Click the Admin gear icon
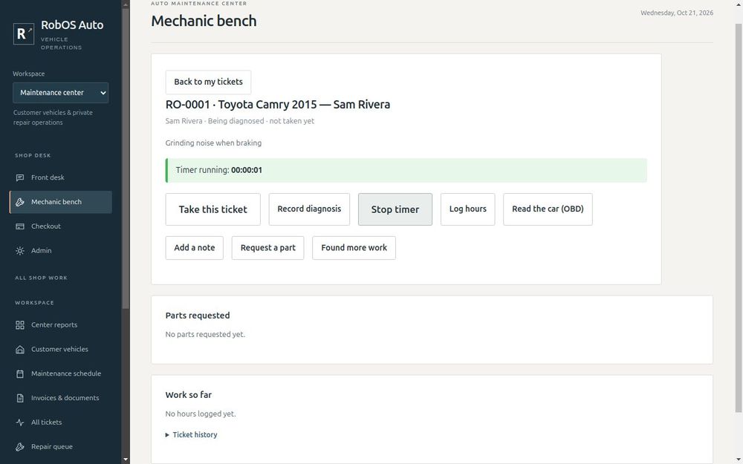743x464 pixels. [x=20, y=251]
